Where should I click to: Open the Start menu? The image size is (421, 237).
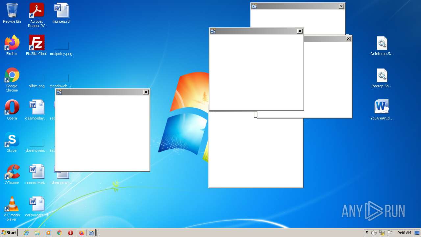(x=9, y=233)
